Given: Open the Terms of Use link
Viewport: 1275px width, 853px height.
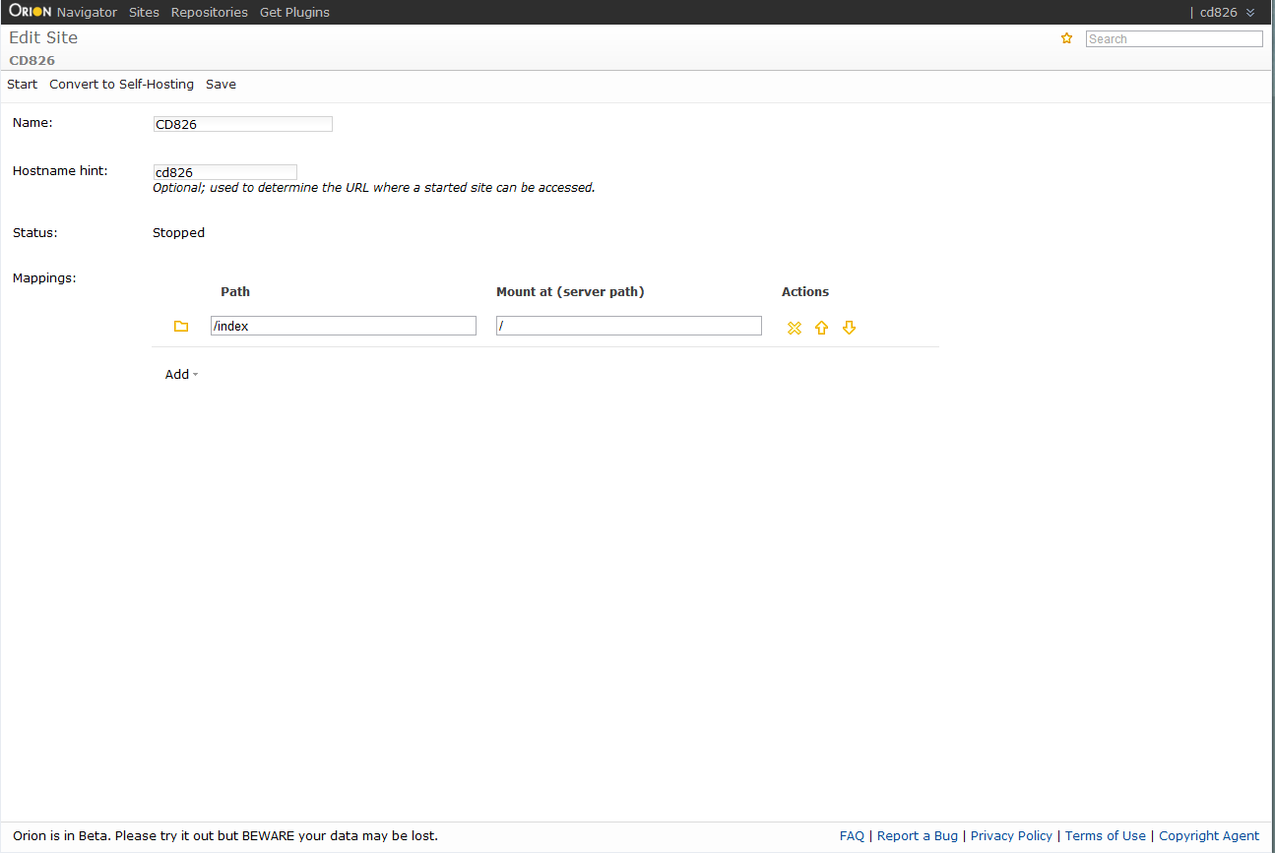Looking at the screenshot, I should tap(1106, 835).
